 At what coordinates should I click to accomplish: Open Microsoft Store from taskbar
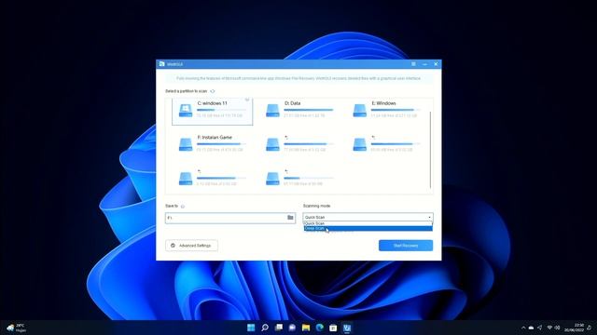click(x=333, y=328)
